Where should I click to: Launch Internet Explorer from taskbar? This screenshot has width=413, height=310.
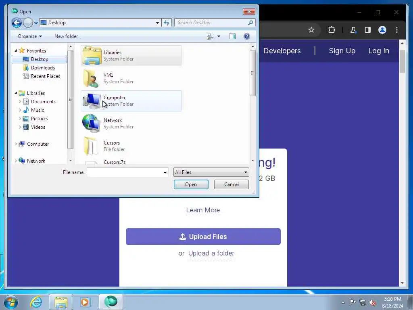(36, 302)
